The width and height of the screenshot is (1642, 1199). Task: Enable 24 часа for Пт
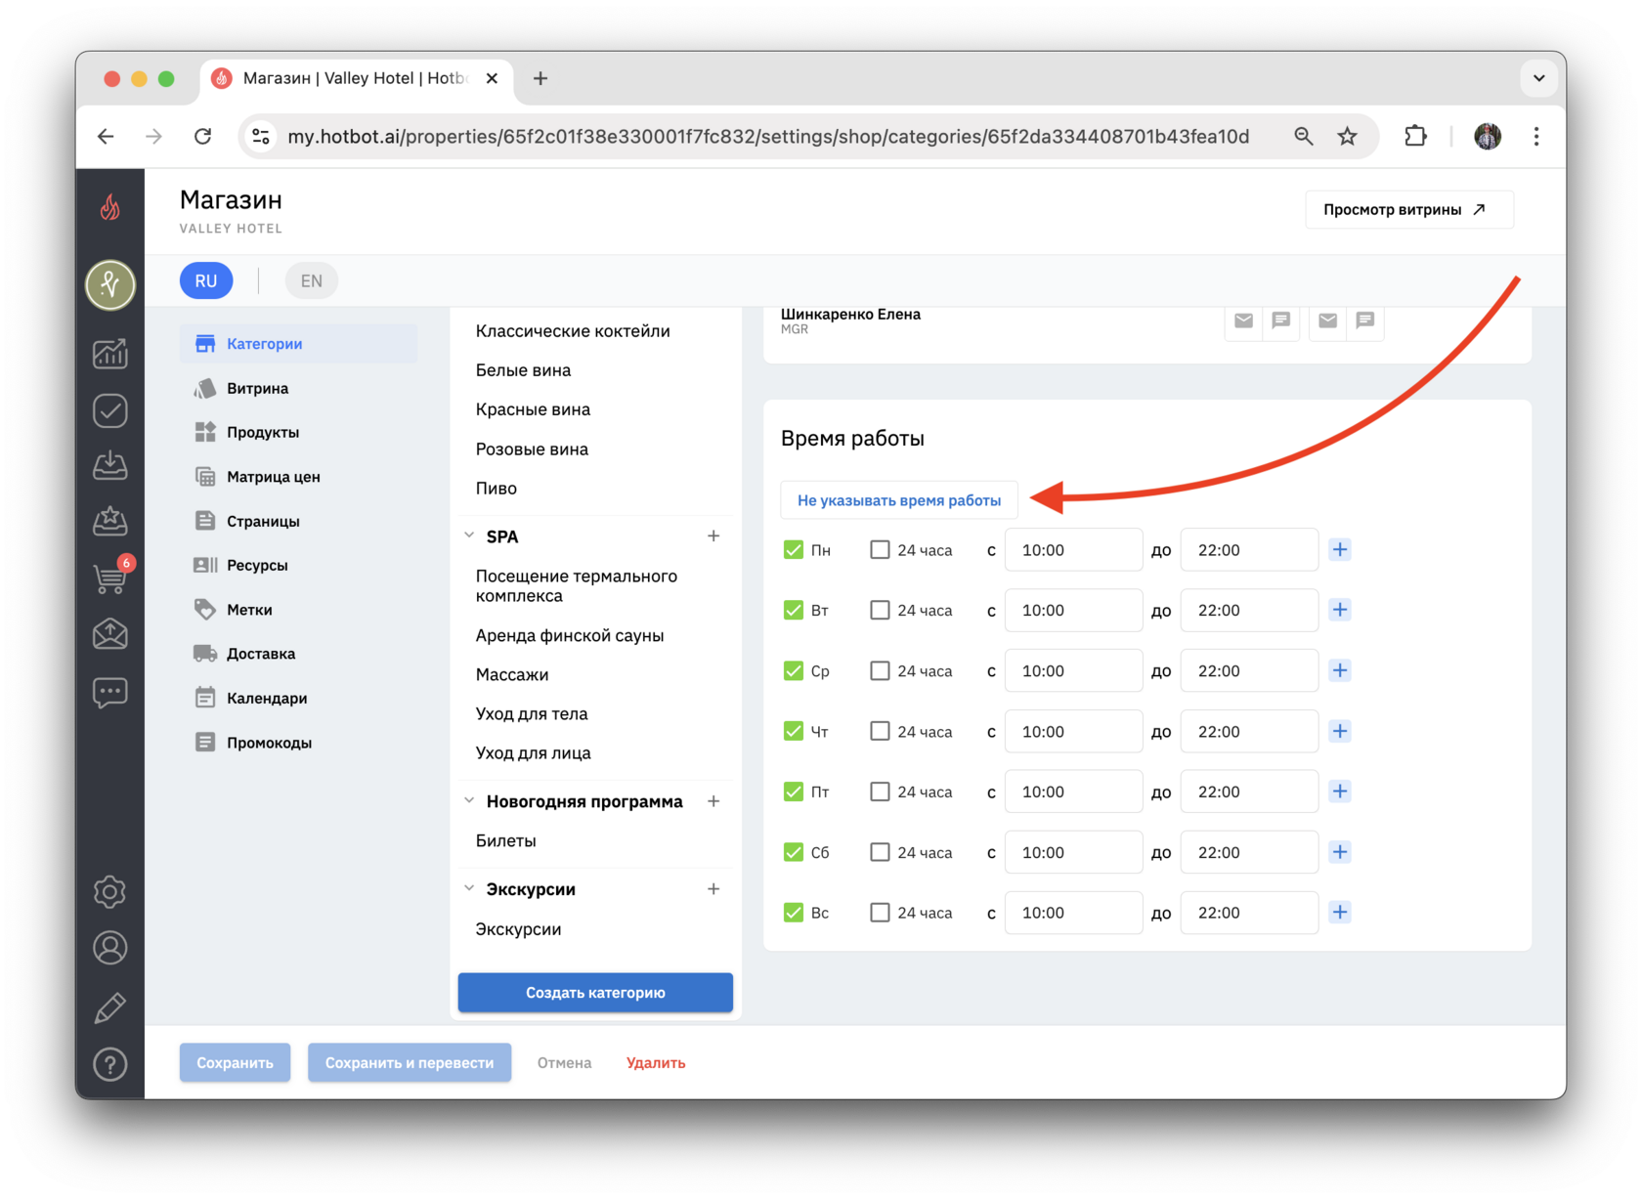coord(880,792)
